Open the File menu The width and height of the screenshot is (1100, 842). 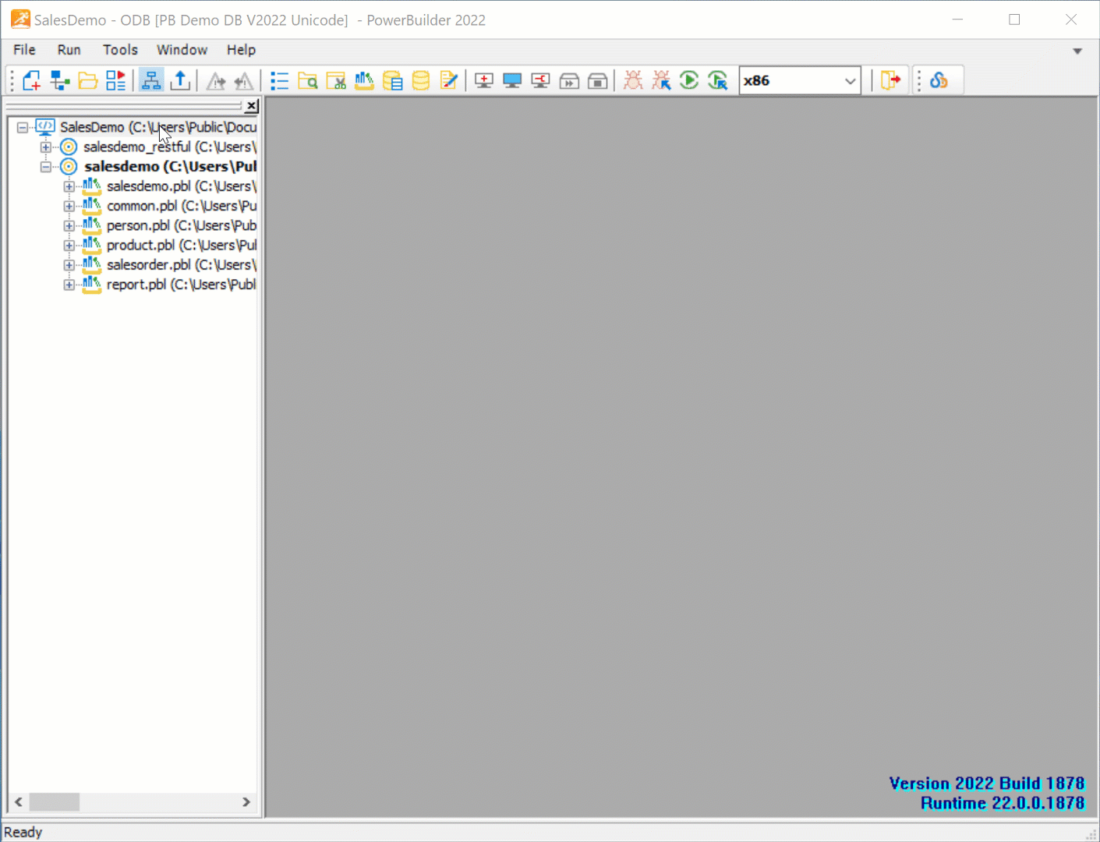pos(24,50)
